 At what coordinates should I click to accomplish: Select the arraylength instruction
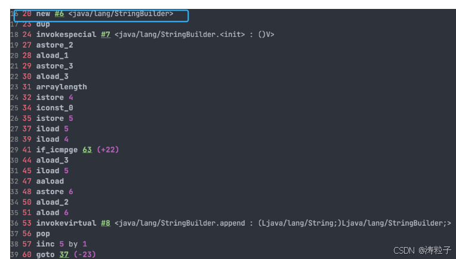[61, 87]
